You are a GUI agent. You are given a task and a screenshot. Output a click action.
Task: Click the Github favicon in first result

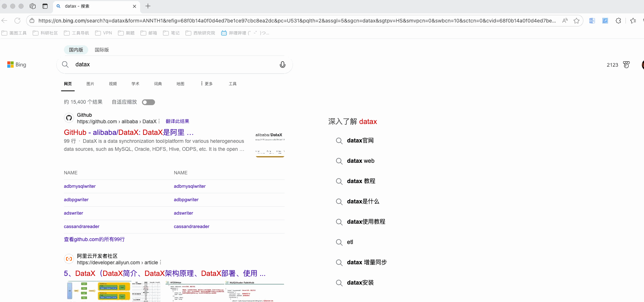[x=69, y=118]
